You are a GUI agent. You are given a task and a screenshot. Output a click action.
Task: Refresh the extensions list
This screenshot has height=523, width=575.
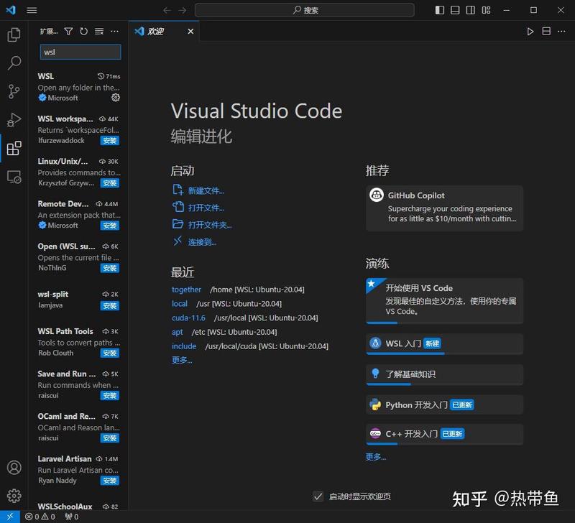83,32
